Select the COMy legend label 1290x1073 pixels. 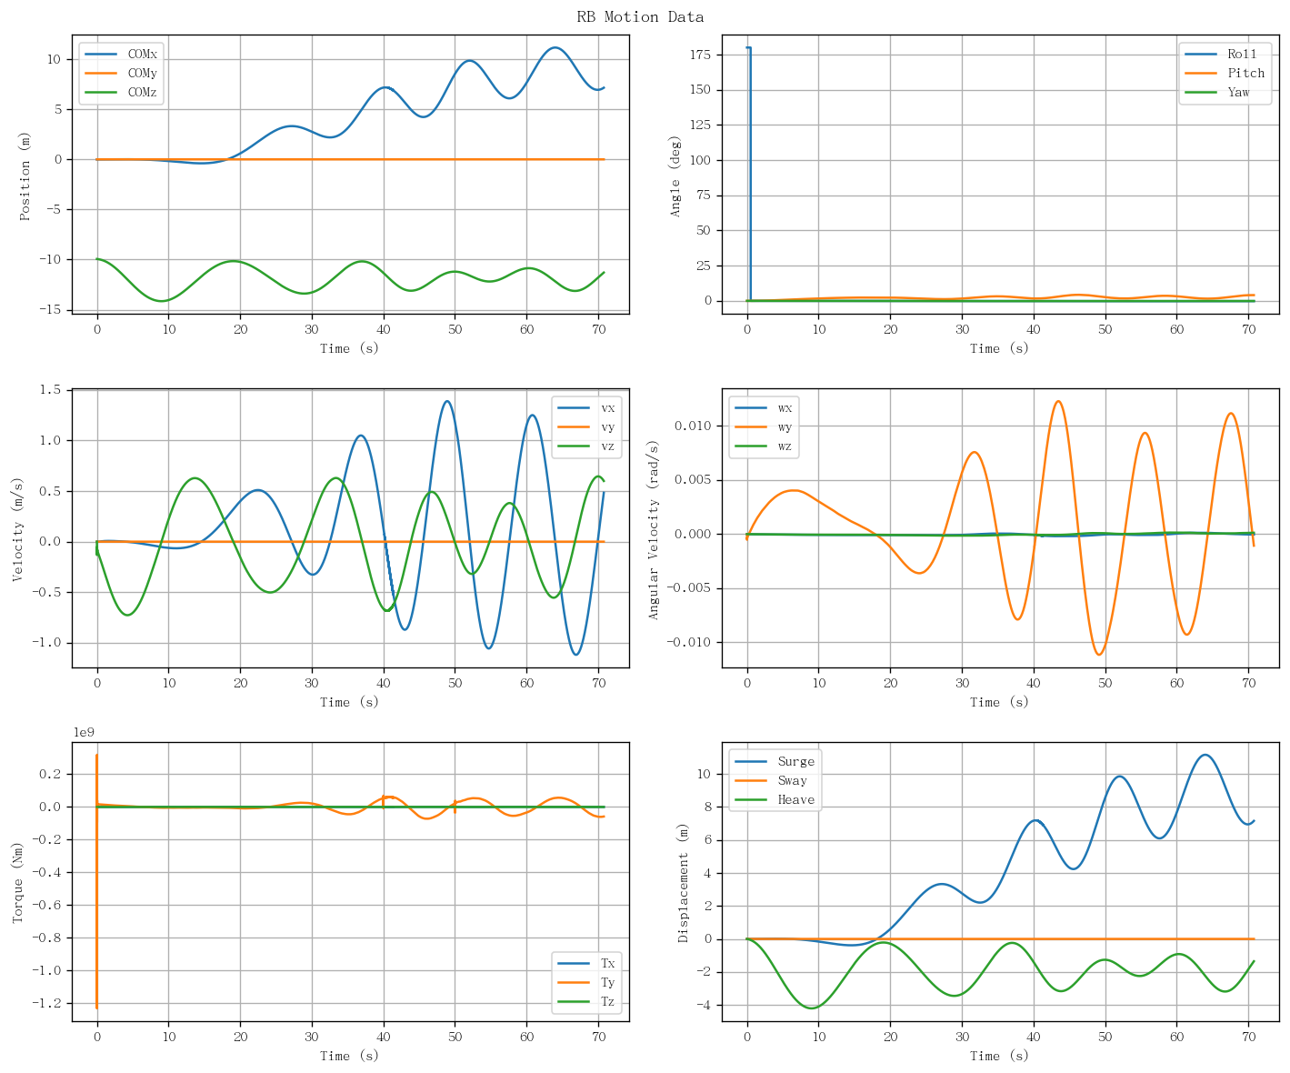coord(143,74)
